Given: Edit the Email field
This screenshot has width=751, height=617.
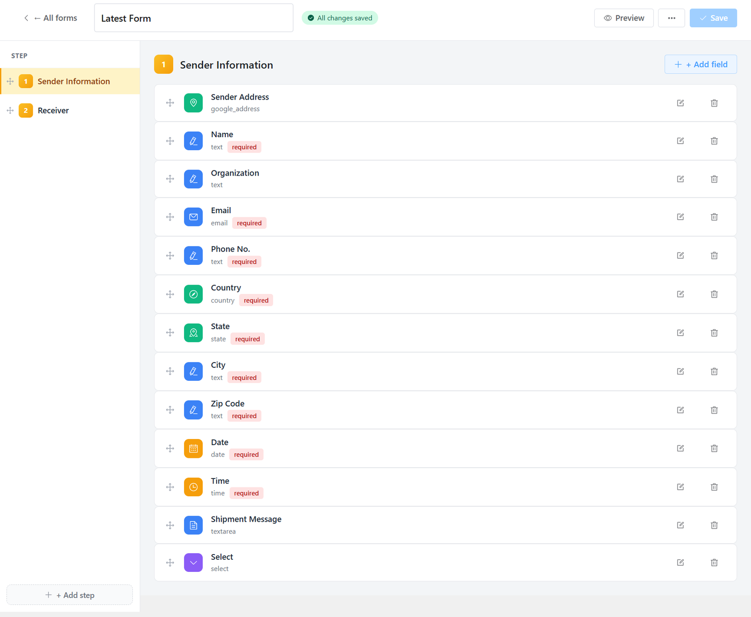Looking at the screenshot, I should pyautogui.click(x=680, y=217).
